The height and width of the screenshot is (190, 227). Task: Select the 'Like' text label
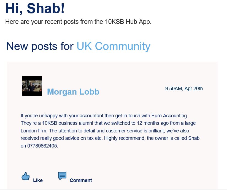38,180
